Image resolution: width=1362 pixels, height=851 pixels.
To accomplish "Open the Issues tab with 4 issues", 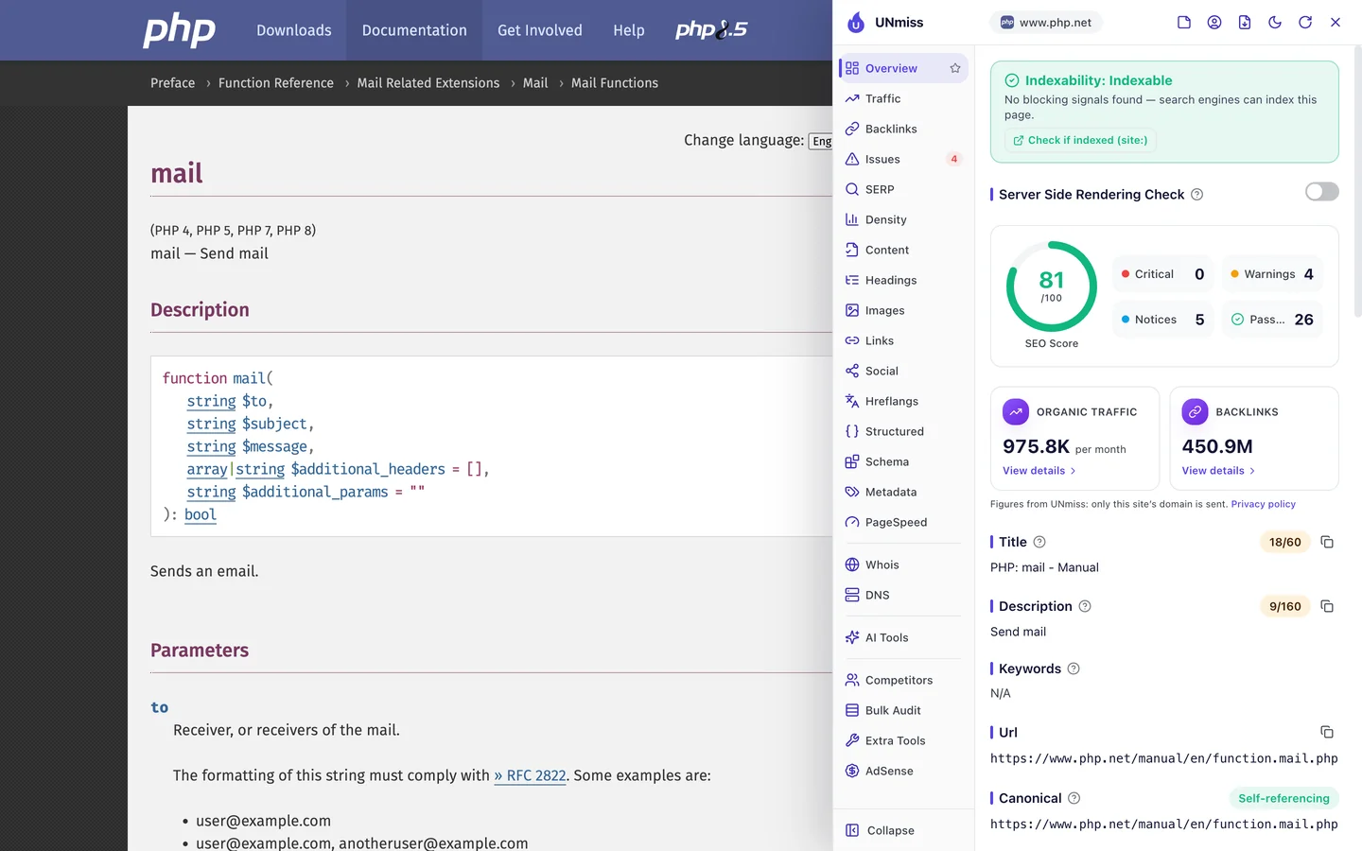I will click(903, 159).
